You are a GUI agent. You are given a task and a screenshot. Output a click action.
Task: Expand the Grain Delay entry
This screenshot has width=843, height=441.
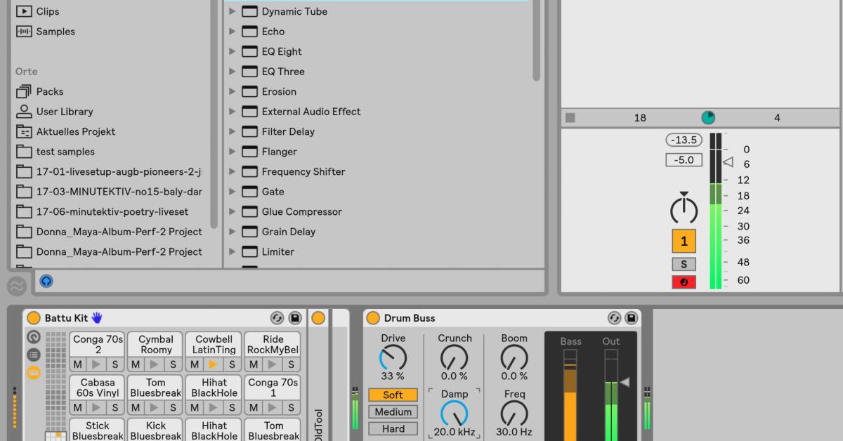coord(233,232)
